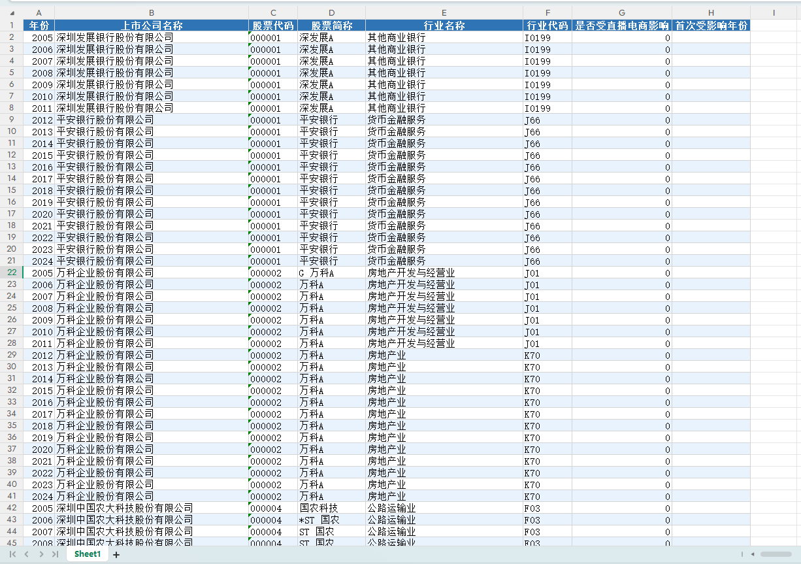Jump to the last sheet with navigation arrow
Viewport: 801px width, 564px height.
point(55,554)
